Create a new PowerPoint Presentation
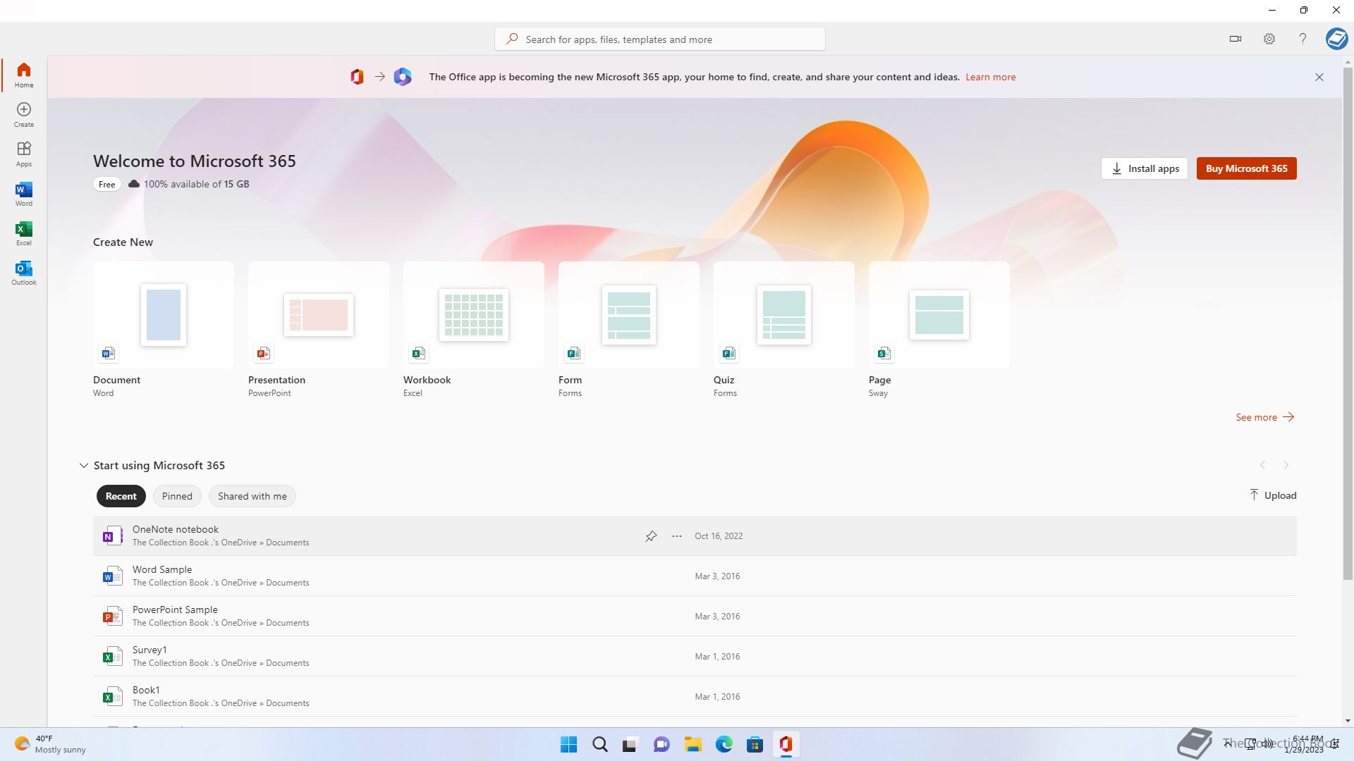The image size is (1354, 761). (319, 329)
